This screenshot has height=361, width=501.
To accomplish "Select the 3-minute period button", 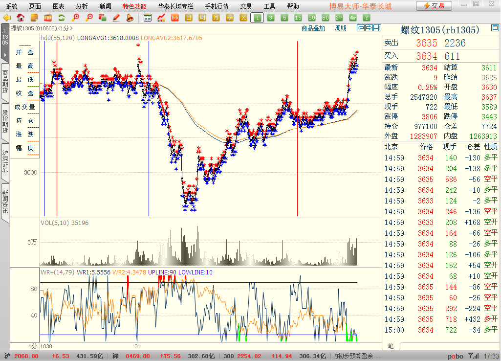I will click(271, 18).
